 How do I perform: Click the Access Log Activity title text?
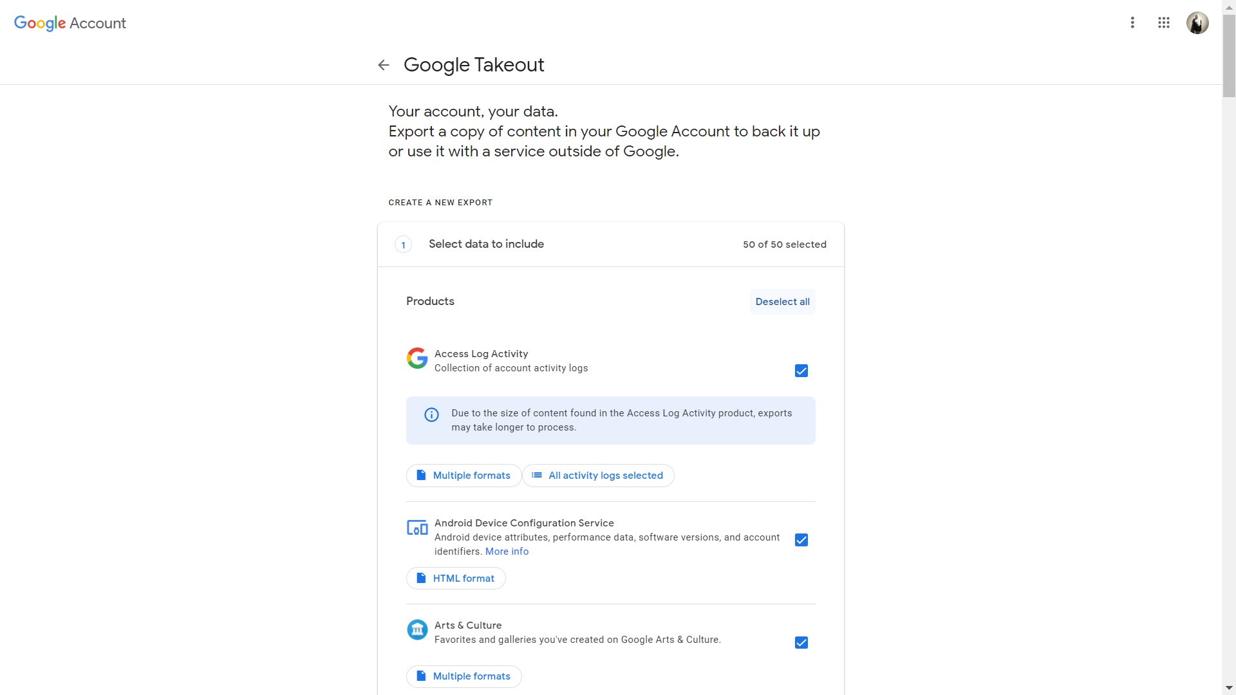pyautogui.click(x=481, y=354)
